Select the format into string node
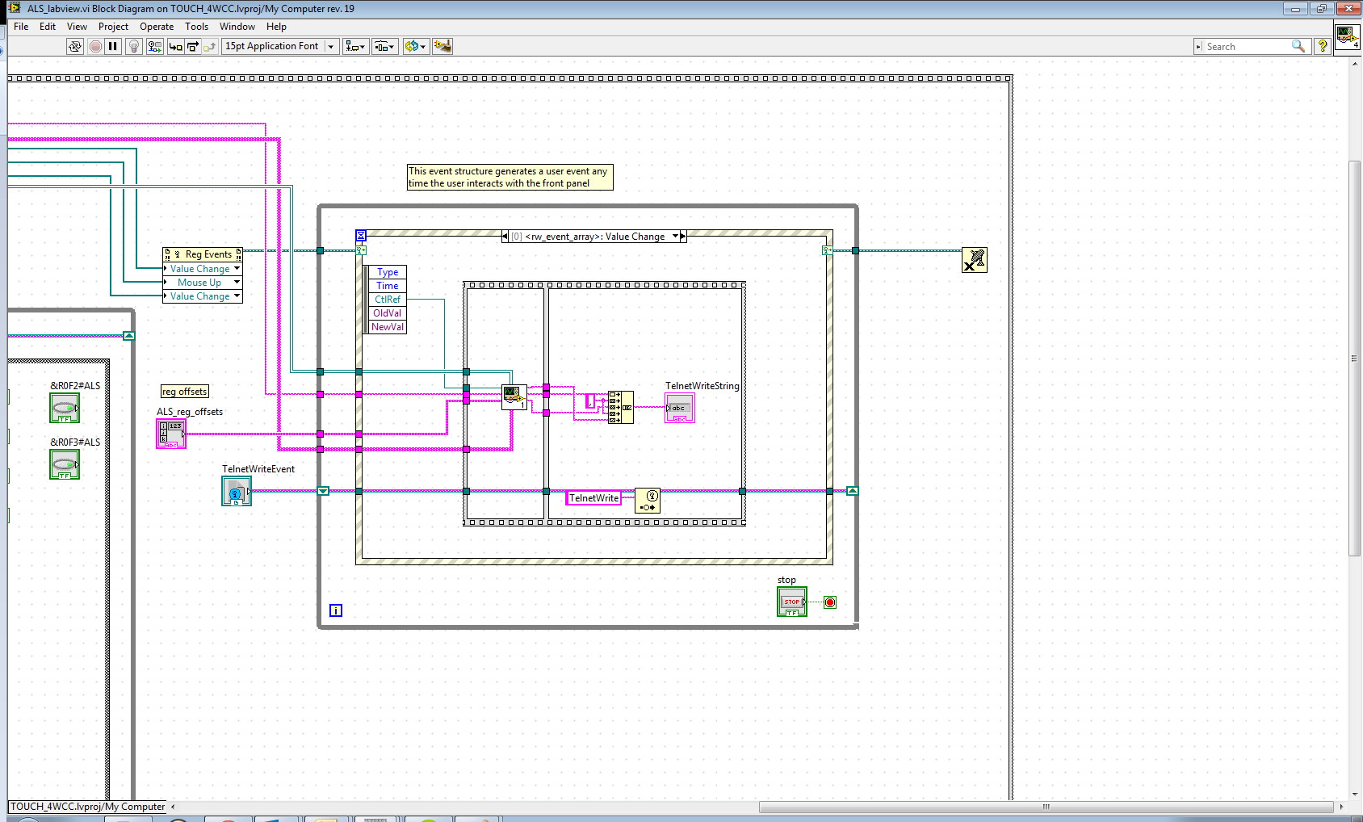1363x822 pixels. tap(620, 407)
